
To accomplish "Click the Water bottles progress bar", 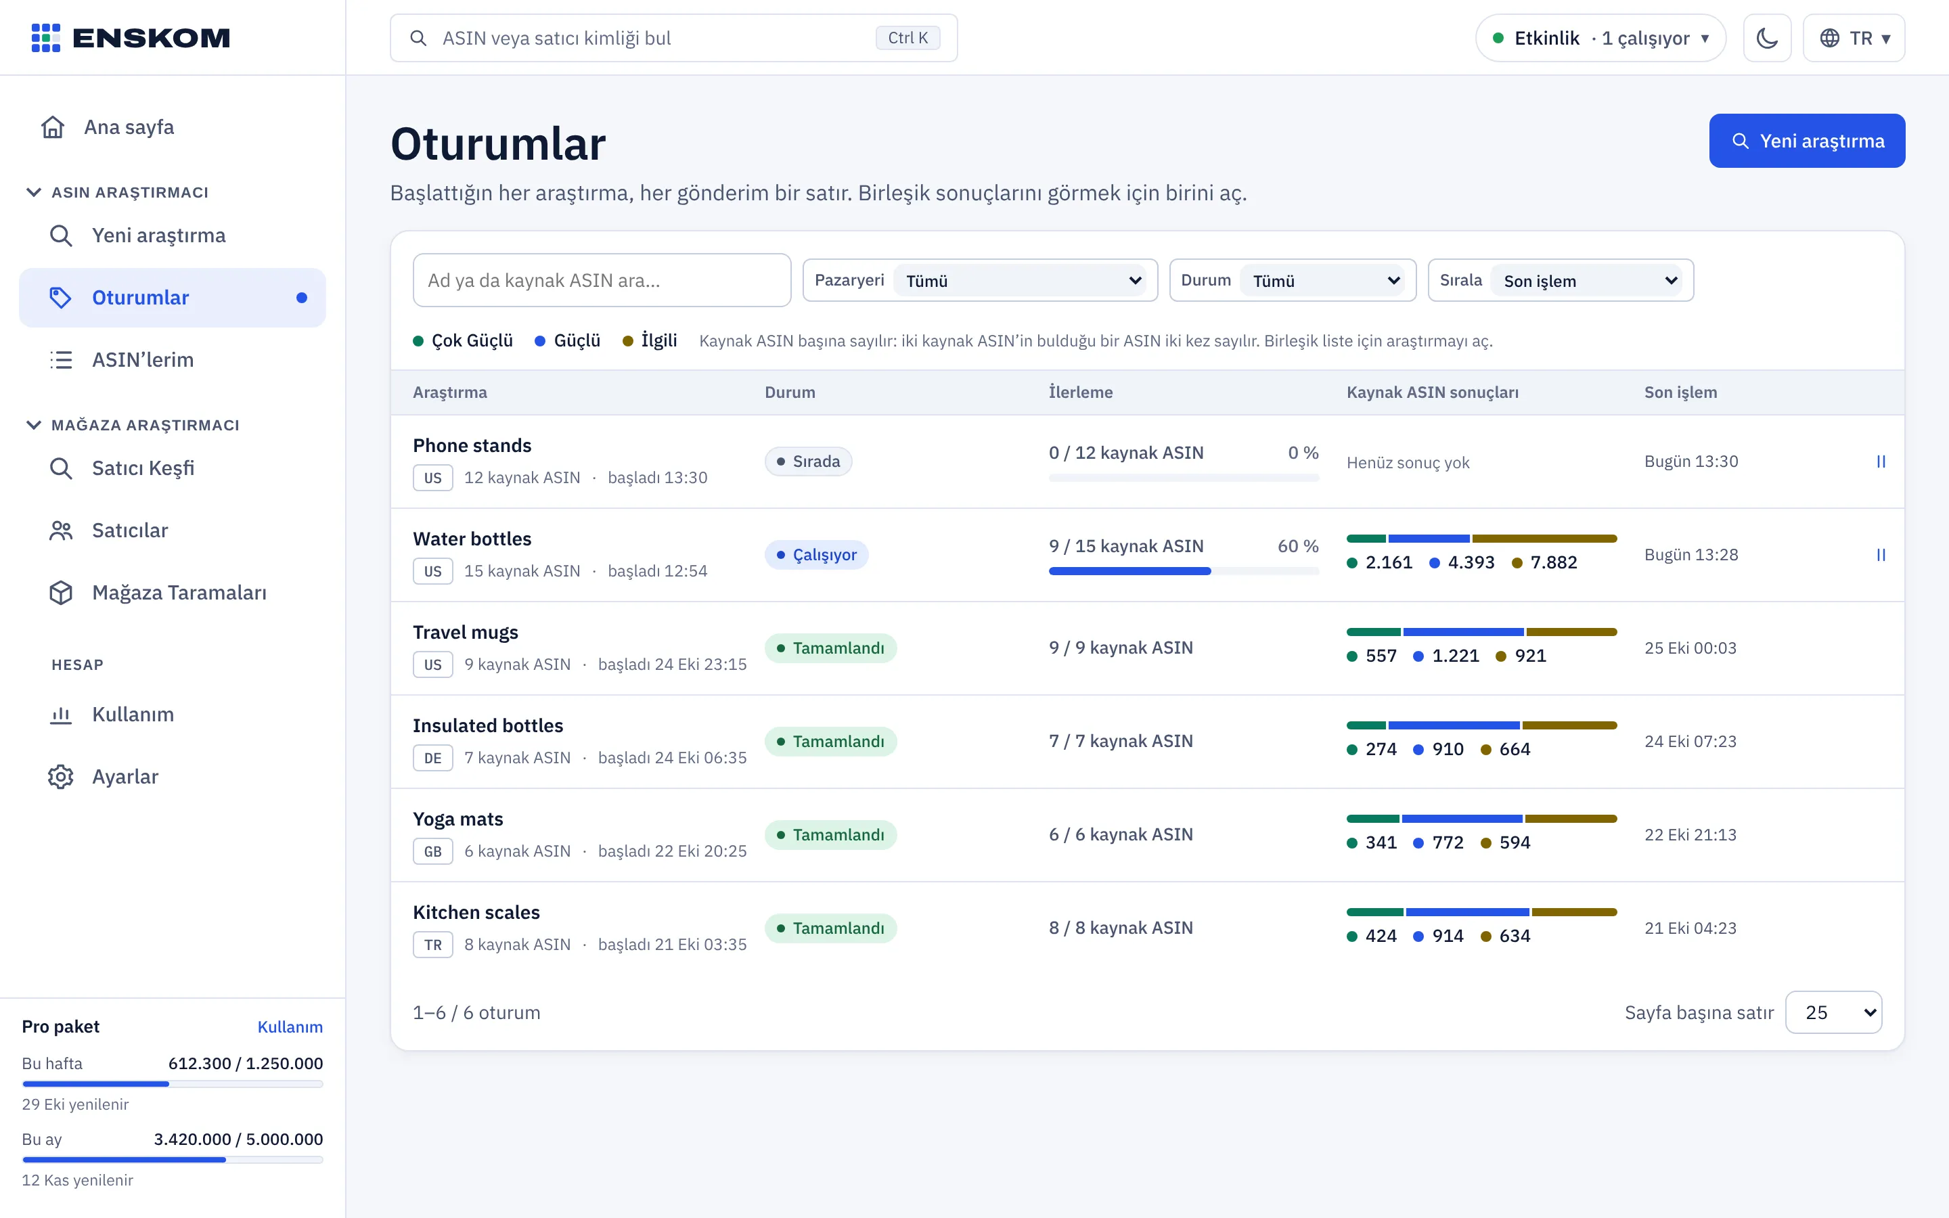I will (1183, 571).
